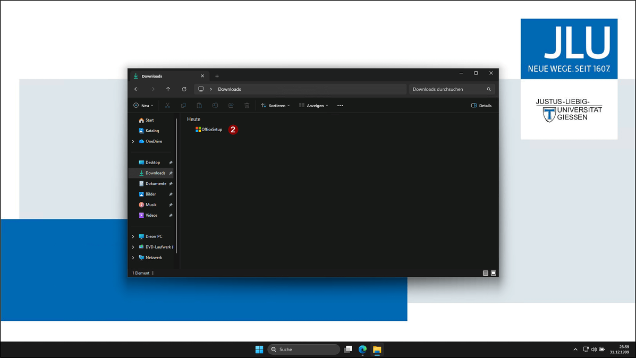Expand the Dieser PC node
This screenshot has width=636, height=358.
point(133,236)
